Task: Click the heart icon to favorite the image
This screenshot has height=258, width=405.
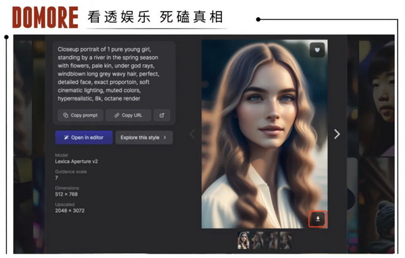Action: point(317,50)
